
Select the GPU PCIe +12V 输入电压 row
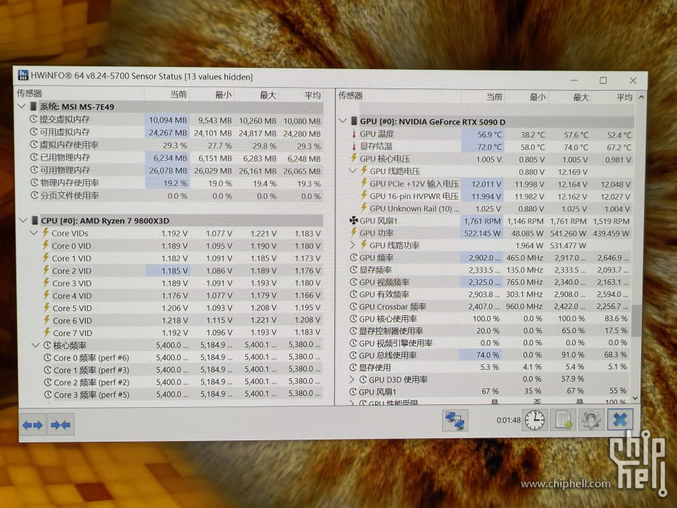click(495, 184)
